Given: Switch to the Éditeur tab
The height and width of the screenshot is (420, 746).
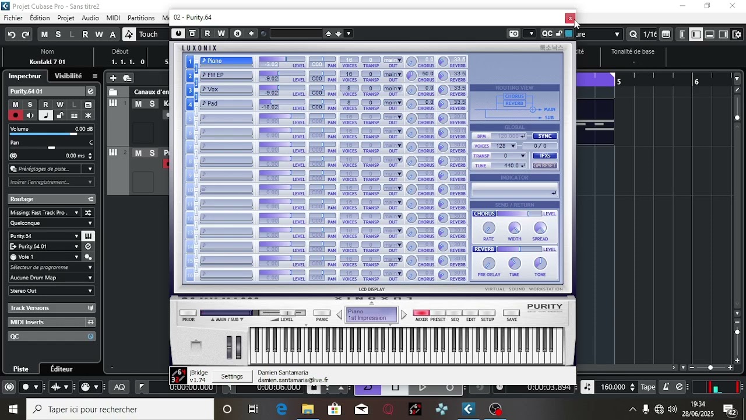Looking at the screenshot, I should (x=61, y=369).
